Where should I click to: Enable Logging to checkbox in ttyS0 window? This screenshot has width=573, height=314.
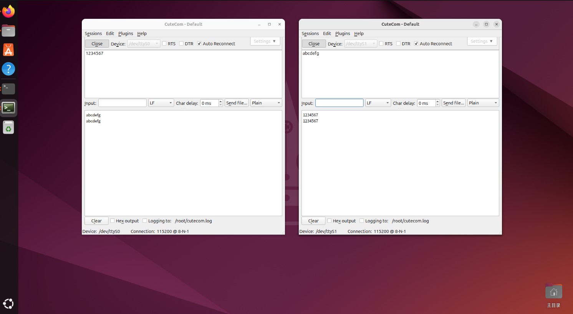pos(145,221)
